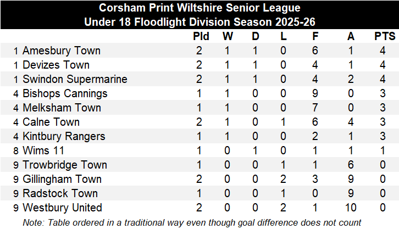399x229 pixels.
Task: Select Gillingham Town in the table
Action: pos(62,180)
